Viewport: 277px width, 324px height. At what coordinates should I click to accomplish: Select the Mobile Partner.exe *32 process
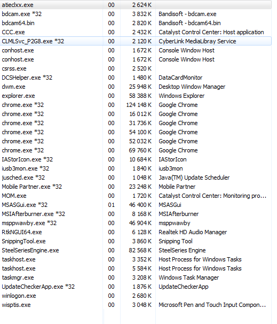click(136, 187)
